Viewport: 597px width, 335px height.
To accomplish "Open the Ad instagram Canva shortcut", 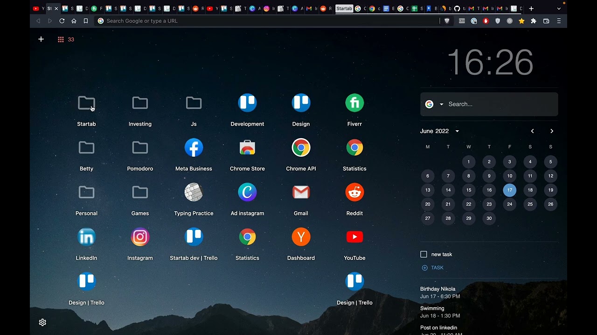I will point(247,192).
